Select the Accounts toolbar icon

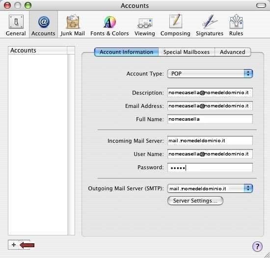[43, 25]
